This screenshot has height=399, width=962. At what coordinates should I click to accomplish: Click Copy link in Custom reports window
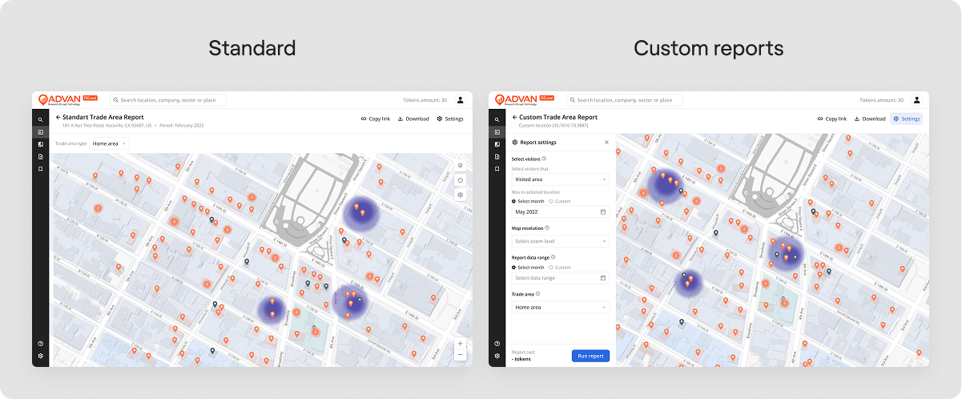click(x=832, y=119)
